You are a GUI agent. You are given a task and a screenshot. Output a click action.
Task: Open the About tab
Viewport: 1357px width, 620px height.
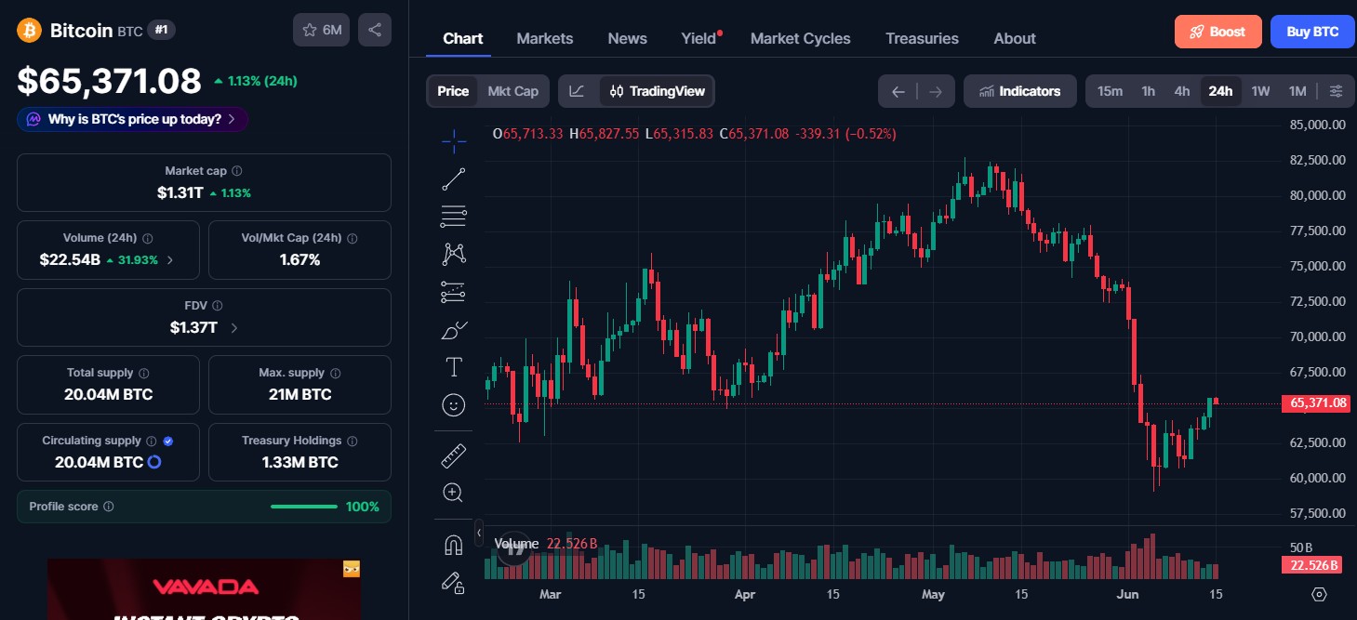tap(1015, 38)
